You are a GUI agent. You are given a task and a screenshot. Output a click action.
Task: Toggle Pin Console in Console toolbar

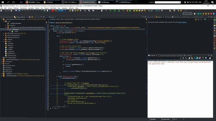pos(203,58)
